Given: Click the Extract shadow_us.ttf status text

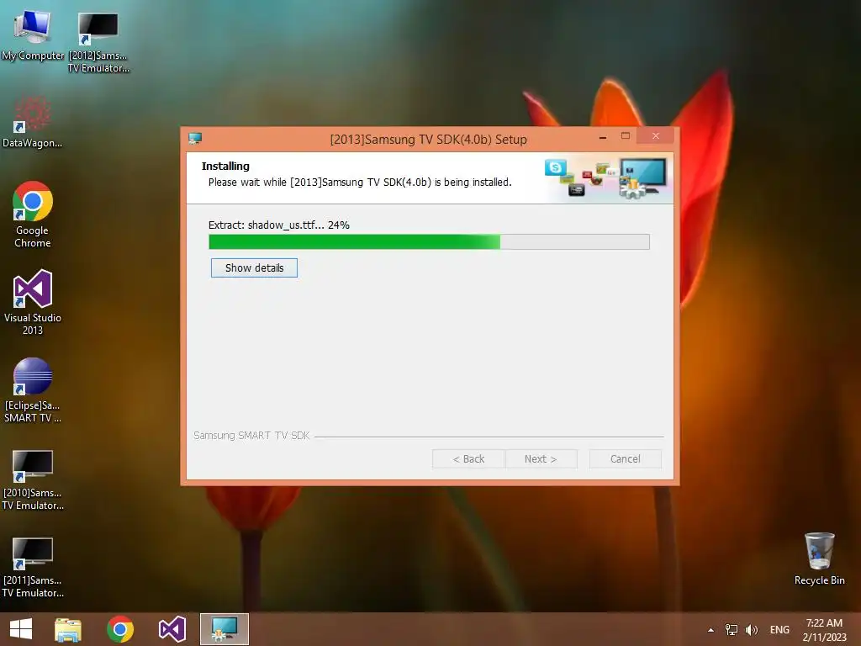Looking at the screenshot, I should 279,225.
